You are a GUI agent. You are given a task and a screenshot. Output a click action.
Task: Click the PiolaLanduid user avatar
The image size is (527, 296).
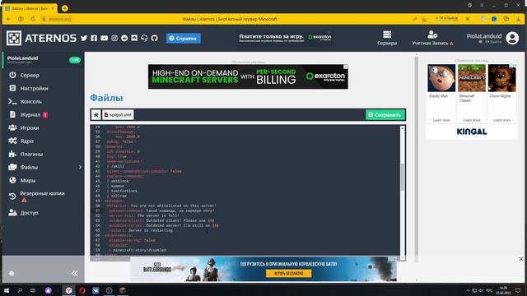(x=512, y=38)
